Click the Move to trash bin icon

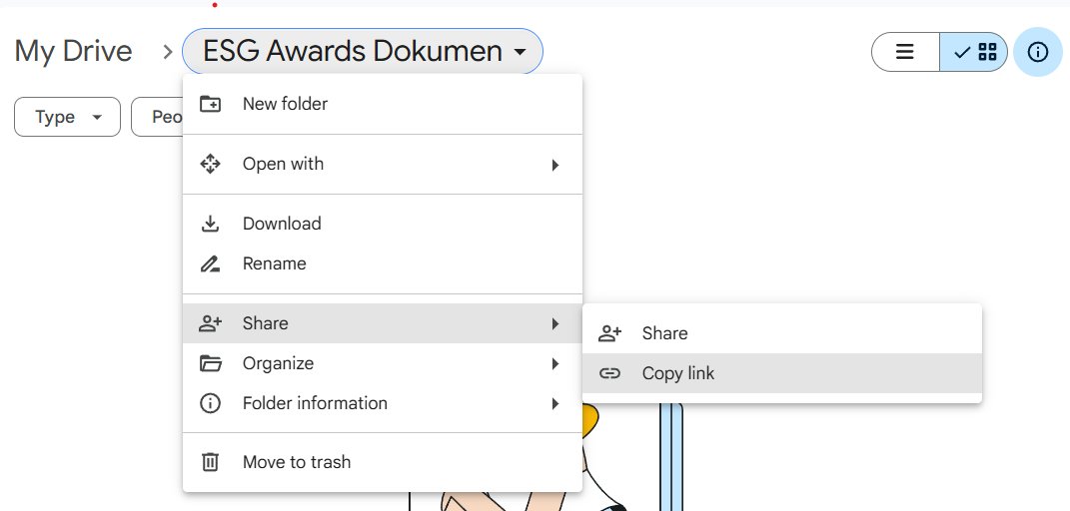coord(210,462)
